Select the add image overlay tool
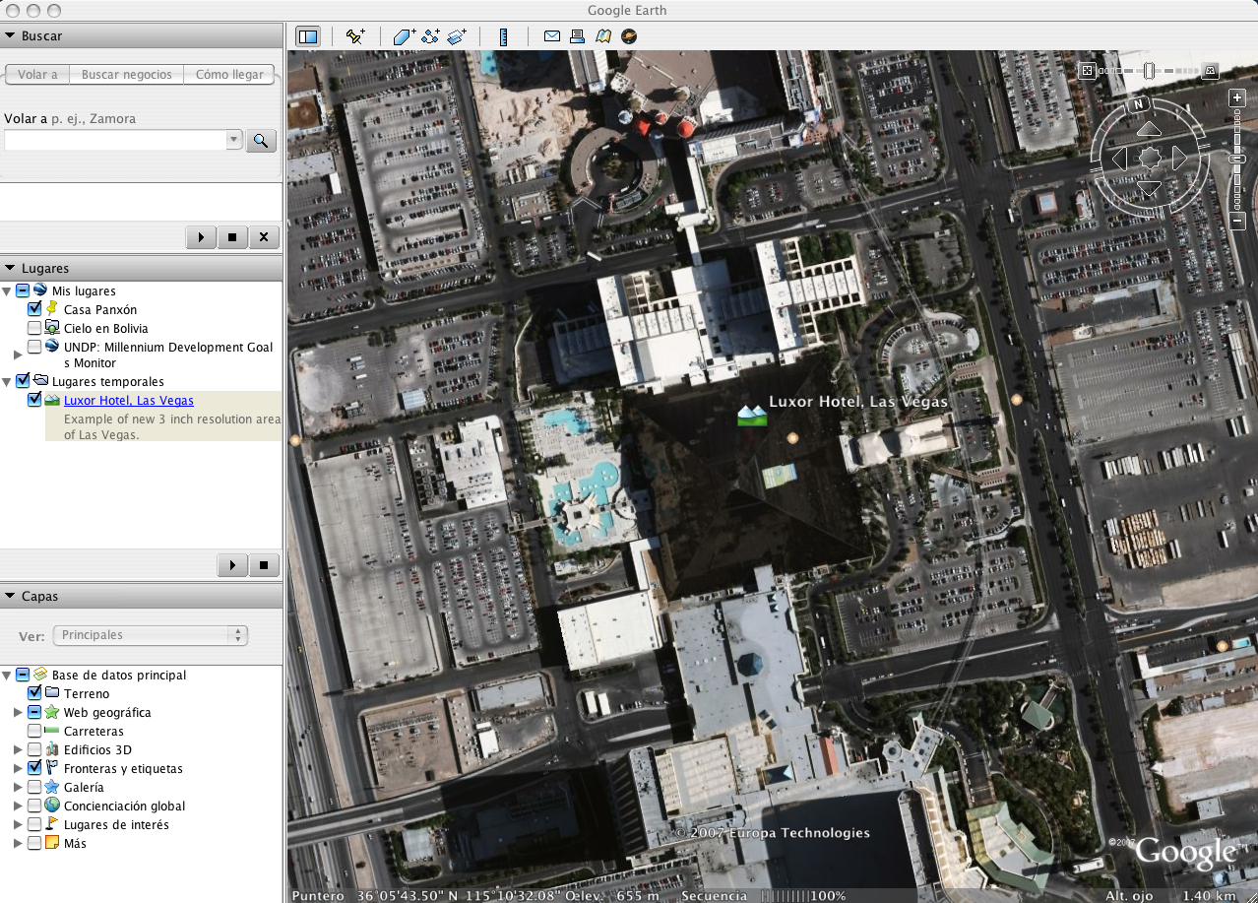 [457, 36]
